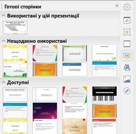The width and height of the screenshot is (136, 134).
Task: Close the Готові сторінки panel
Action: pyautogui.click(x=117, y=6)
